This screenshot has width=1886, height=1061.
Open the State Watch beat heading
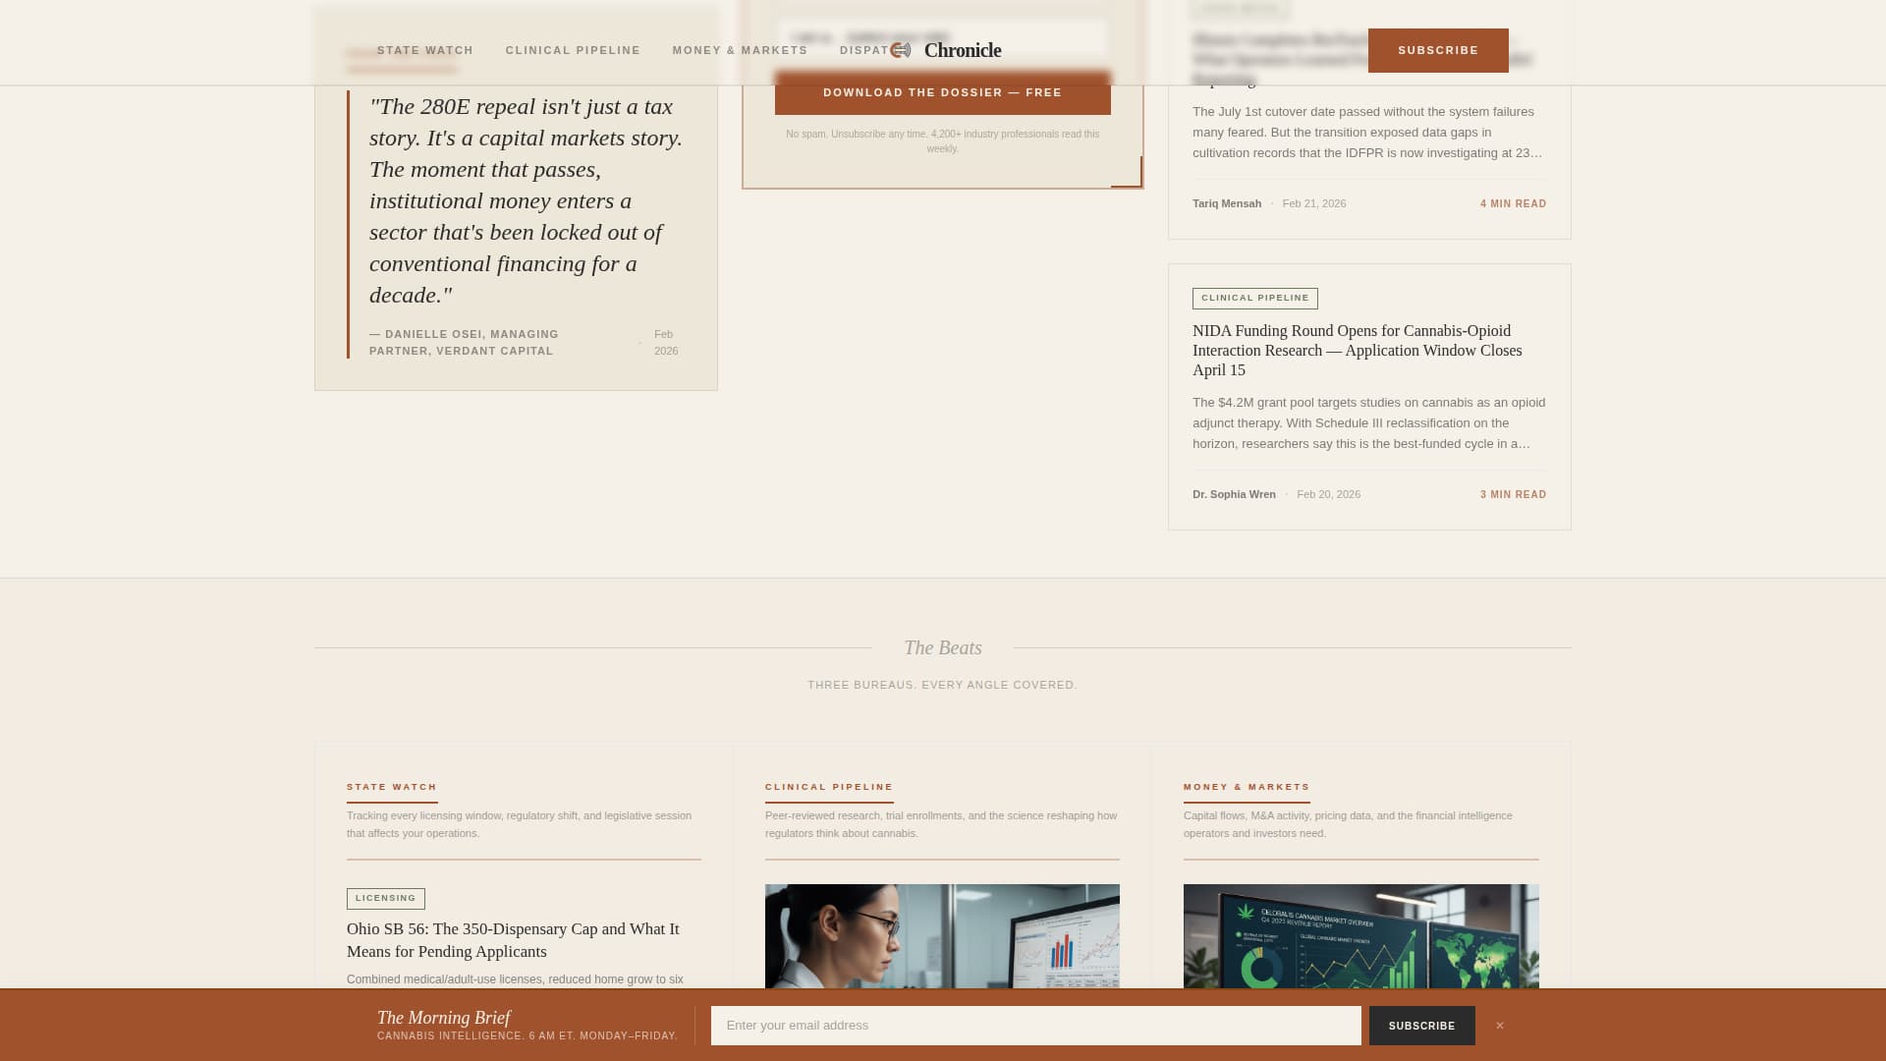391,787
